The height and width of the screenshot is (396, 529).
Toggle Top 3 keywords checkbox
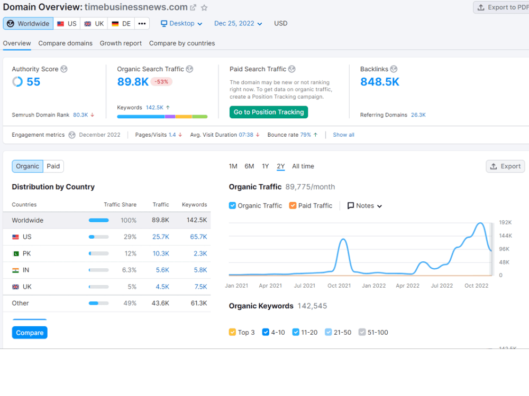(x=232, y=332)
